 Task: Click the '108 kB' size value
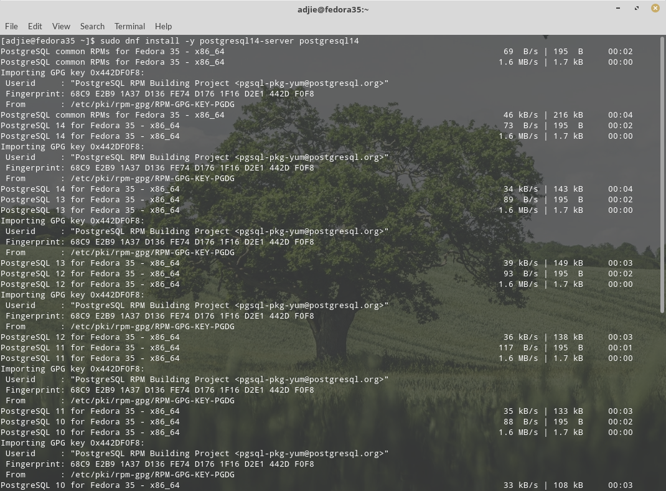coord(568,485)
